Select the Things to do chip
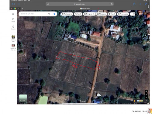Screen dimensions: 152x114 click(89, 14)
